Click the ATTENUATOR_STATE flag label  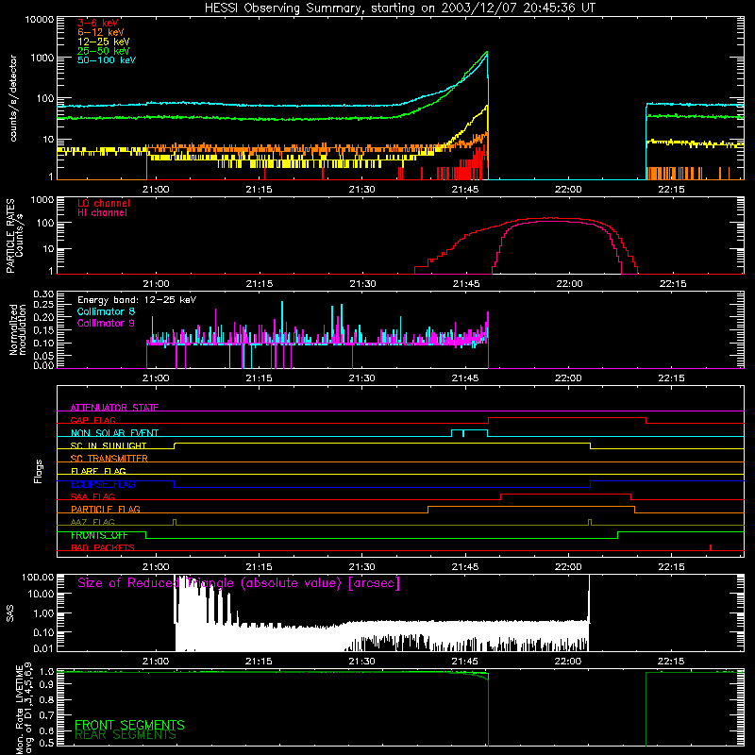tap(114, 408)
